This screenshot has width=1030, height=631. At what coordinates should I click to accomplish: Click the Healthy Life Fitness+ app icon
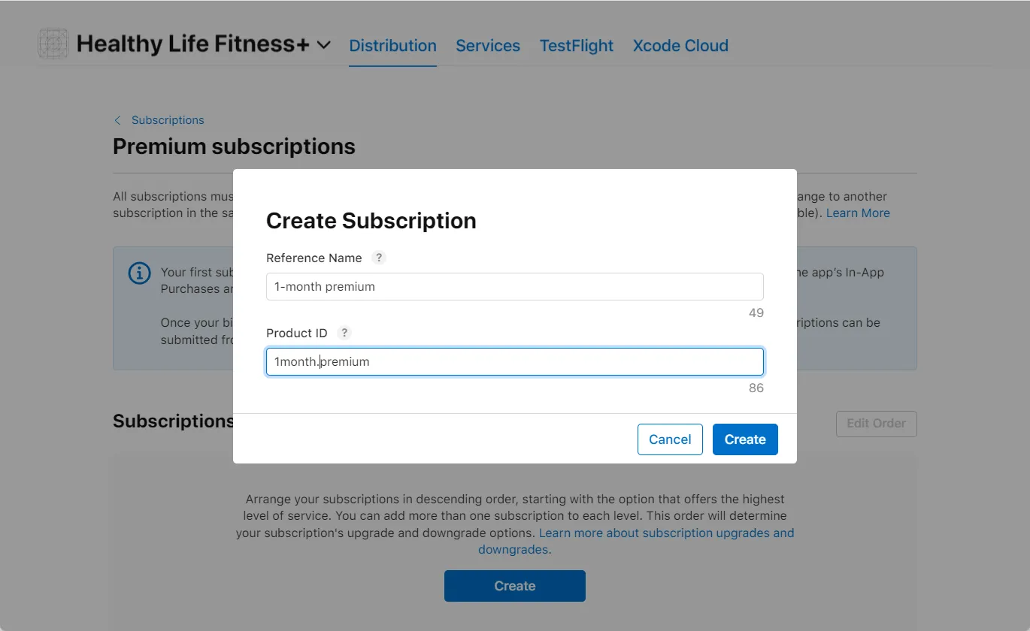tap(53, 44)
